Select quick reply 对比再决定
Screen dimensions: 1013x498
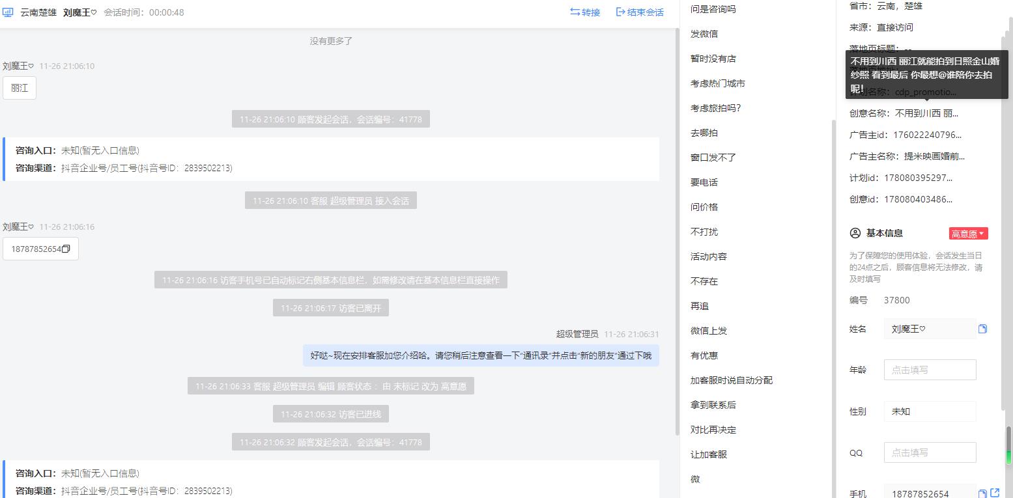click(x=713, y=430)
